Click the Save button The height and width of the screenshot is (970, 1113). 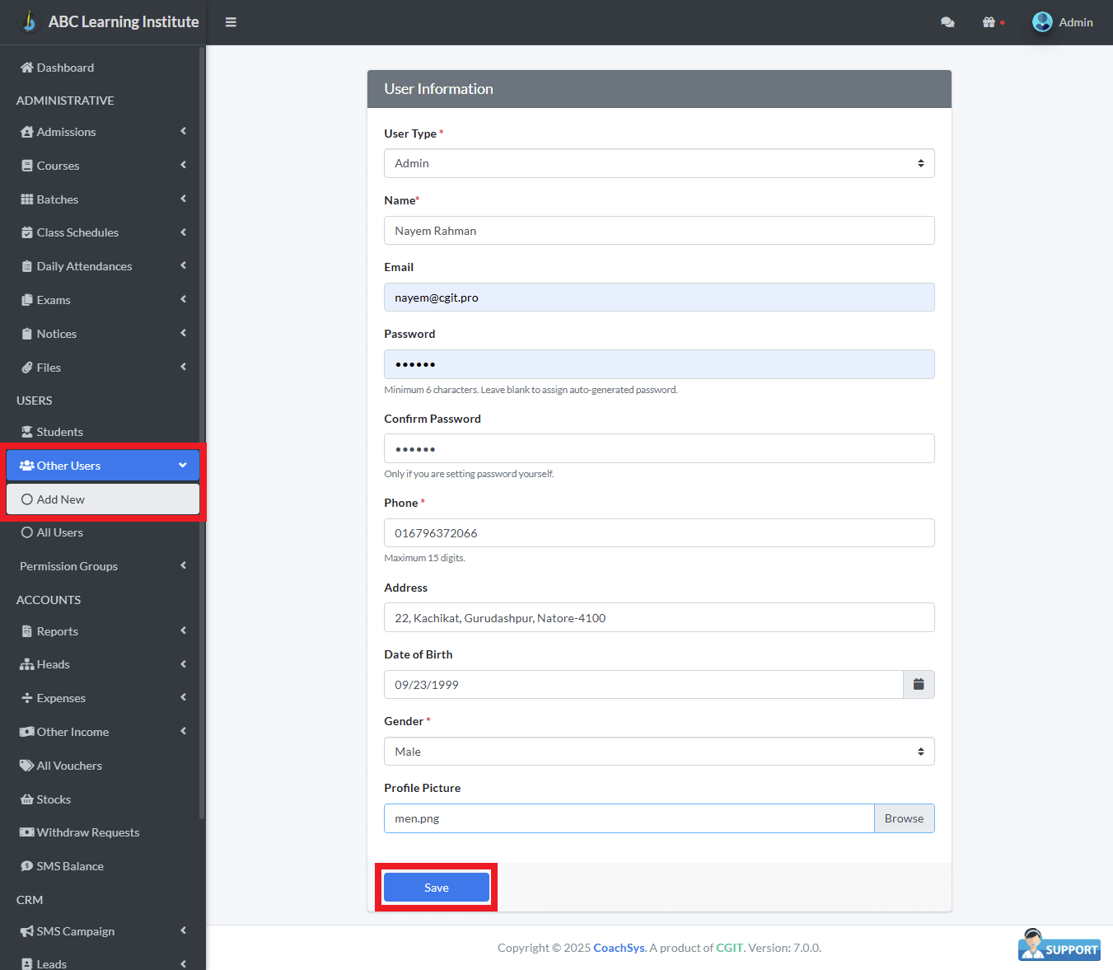pyautogui.click(x=437, y=888)
